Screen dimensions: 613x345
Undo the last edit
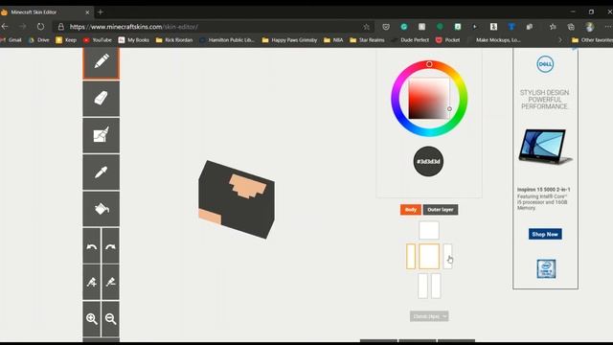(92, 246)
